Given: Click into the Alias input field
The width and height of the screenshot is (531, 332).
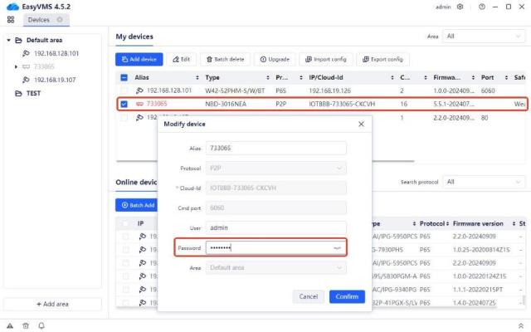Looking at the screenshot, I should coord(274,147).
